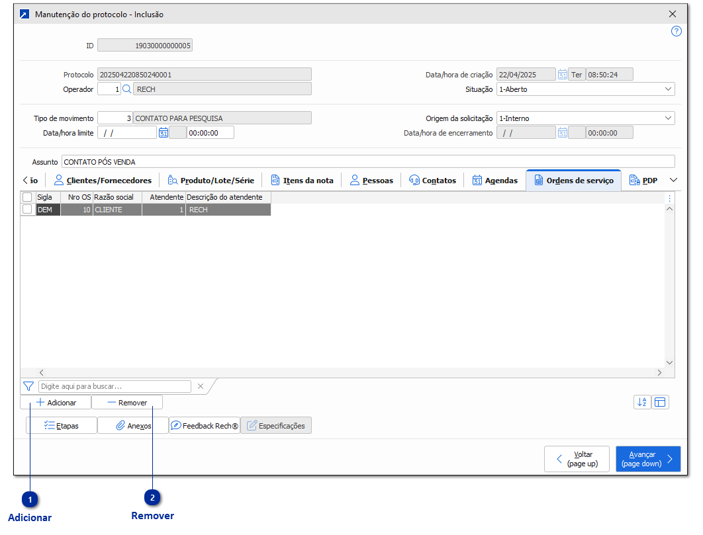Click the Nro OS column header
This screenshot has width=703, height=535.
[77, 197]
